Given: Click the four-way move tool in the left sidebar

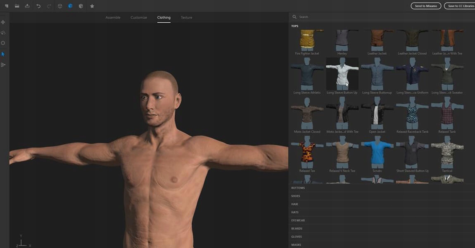Looking at the screenshot, I should (3, 22).
